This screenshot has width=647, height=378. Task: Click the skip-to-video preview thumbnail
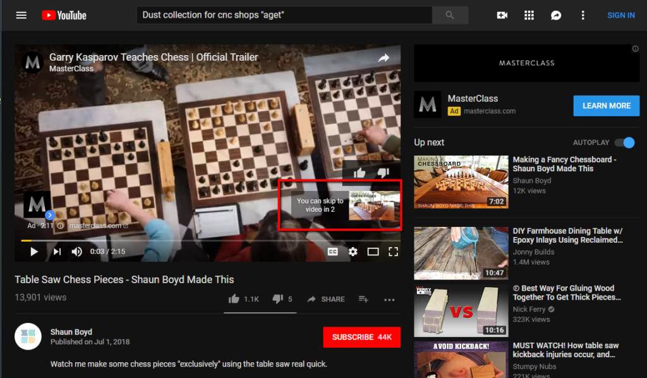point(374,205)
